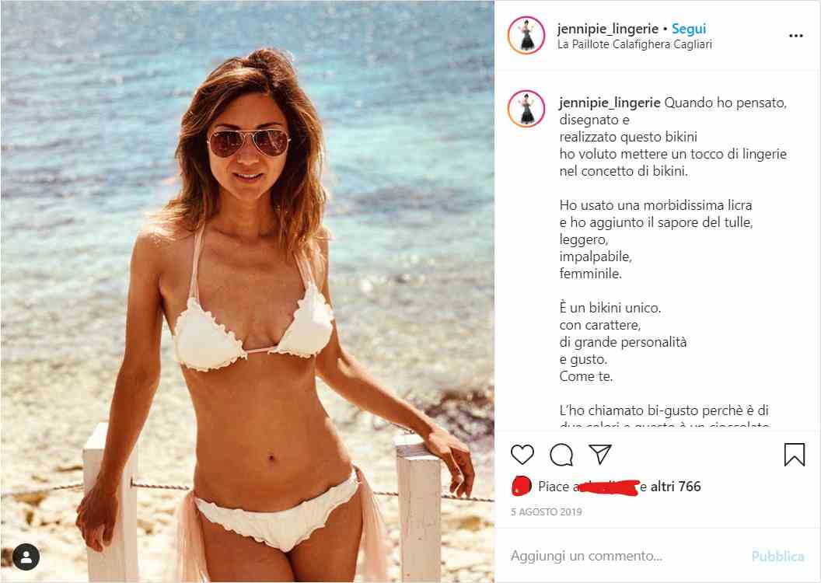Click the main beach photo

click(248, 291)
